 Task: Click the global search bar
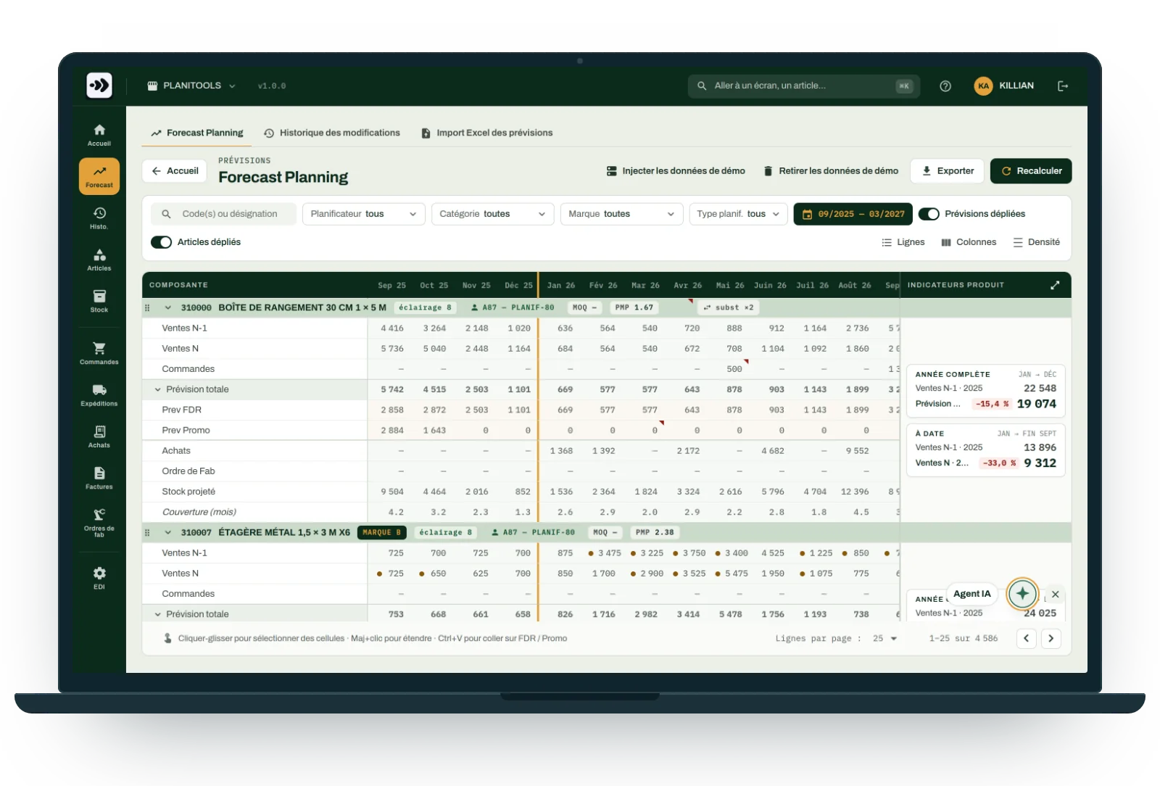pyautogui.click(x=803, y=86)
